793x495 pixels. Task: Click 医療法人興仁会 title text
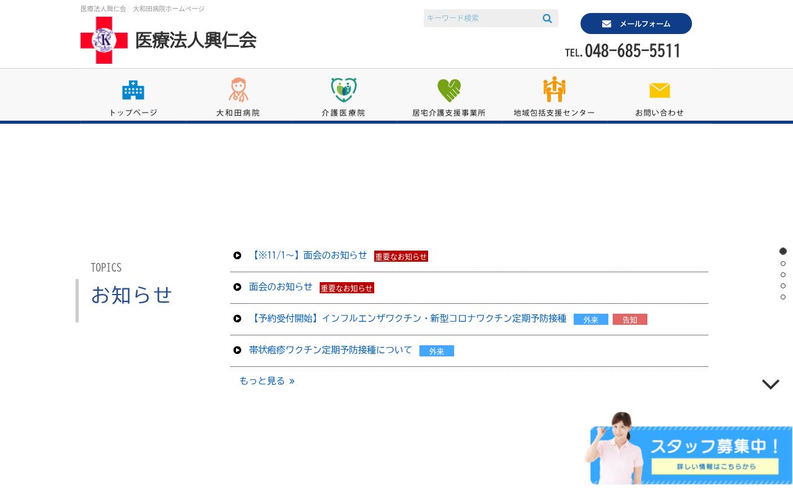click(196, 40)
